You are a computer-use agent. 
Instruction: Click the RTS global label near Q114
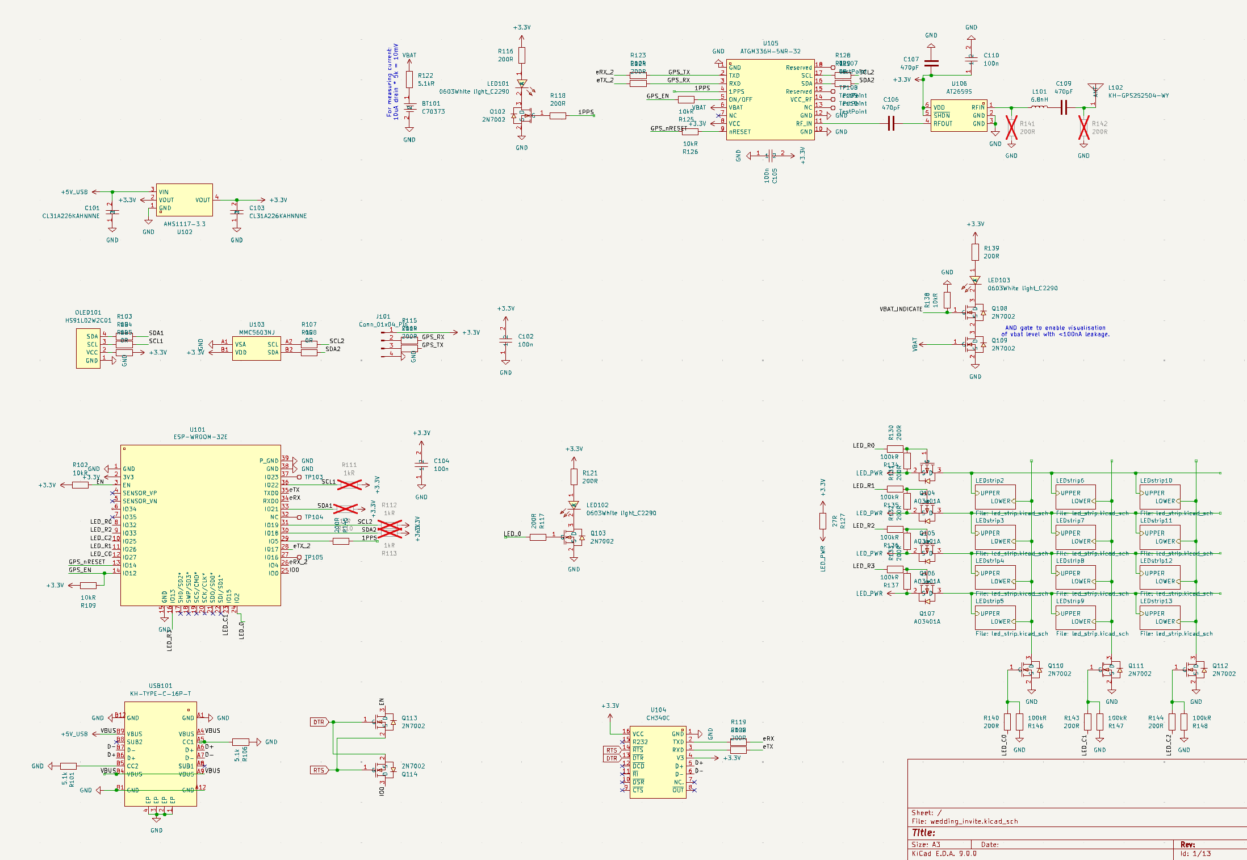coord(319,770)
